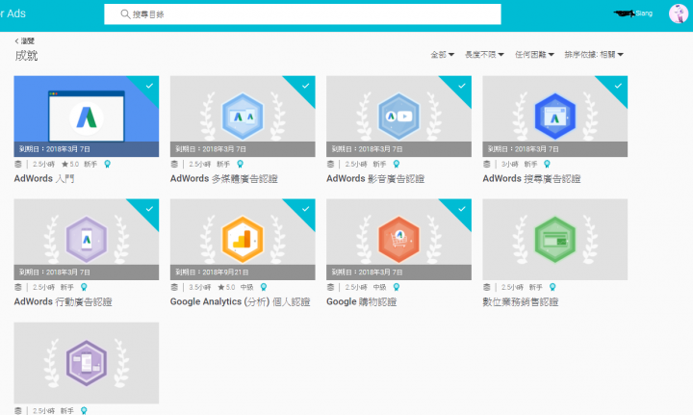The width and height of the screenshot is (693, 415).
Task: Click the Siang user name in header
Action: pyautogui.click(x=644, y=13)
